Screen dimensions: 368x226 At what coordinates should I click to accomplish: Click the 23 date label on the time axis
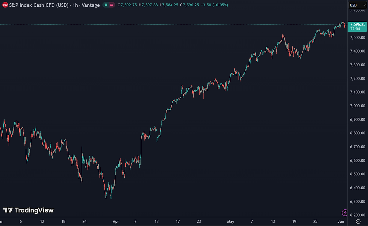tap(199, 221)
